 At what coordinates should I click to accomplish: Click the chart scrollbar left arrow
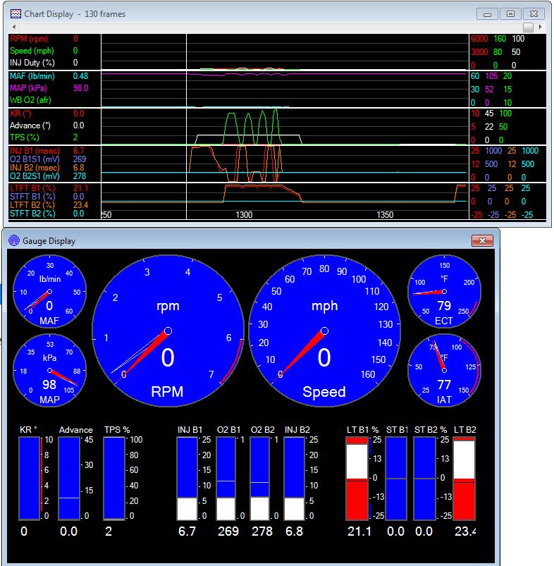13,27
